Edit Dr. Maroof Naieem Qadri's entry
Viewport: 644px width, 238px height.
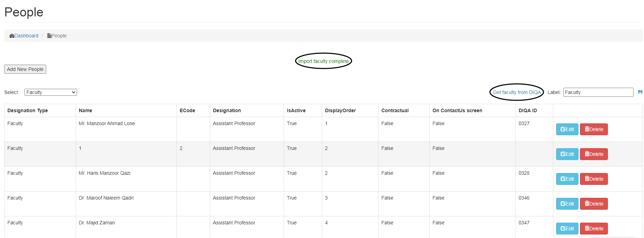click(567, 204)
